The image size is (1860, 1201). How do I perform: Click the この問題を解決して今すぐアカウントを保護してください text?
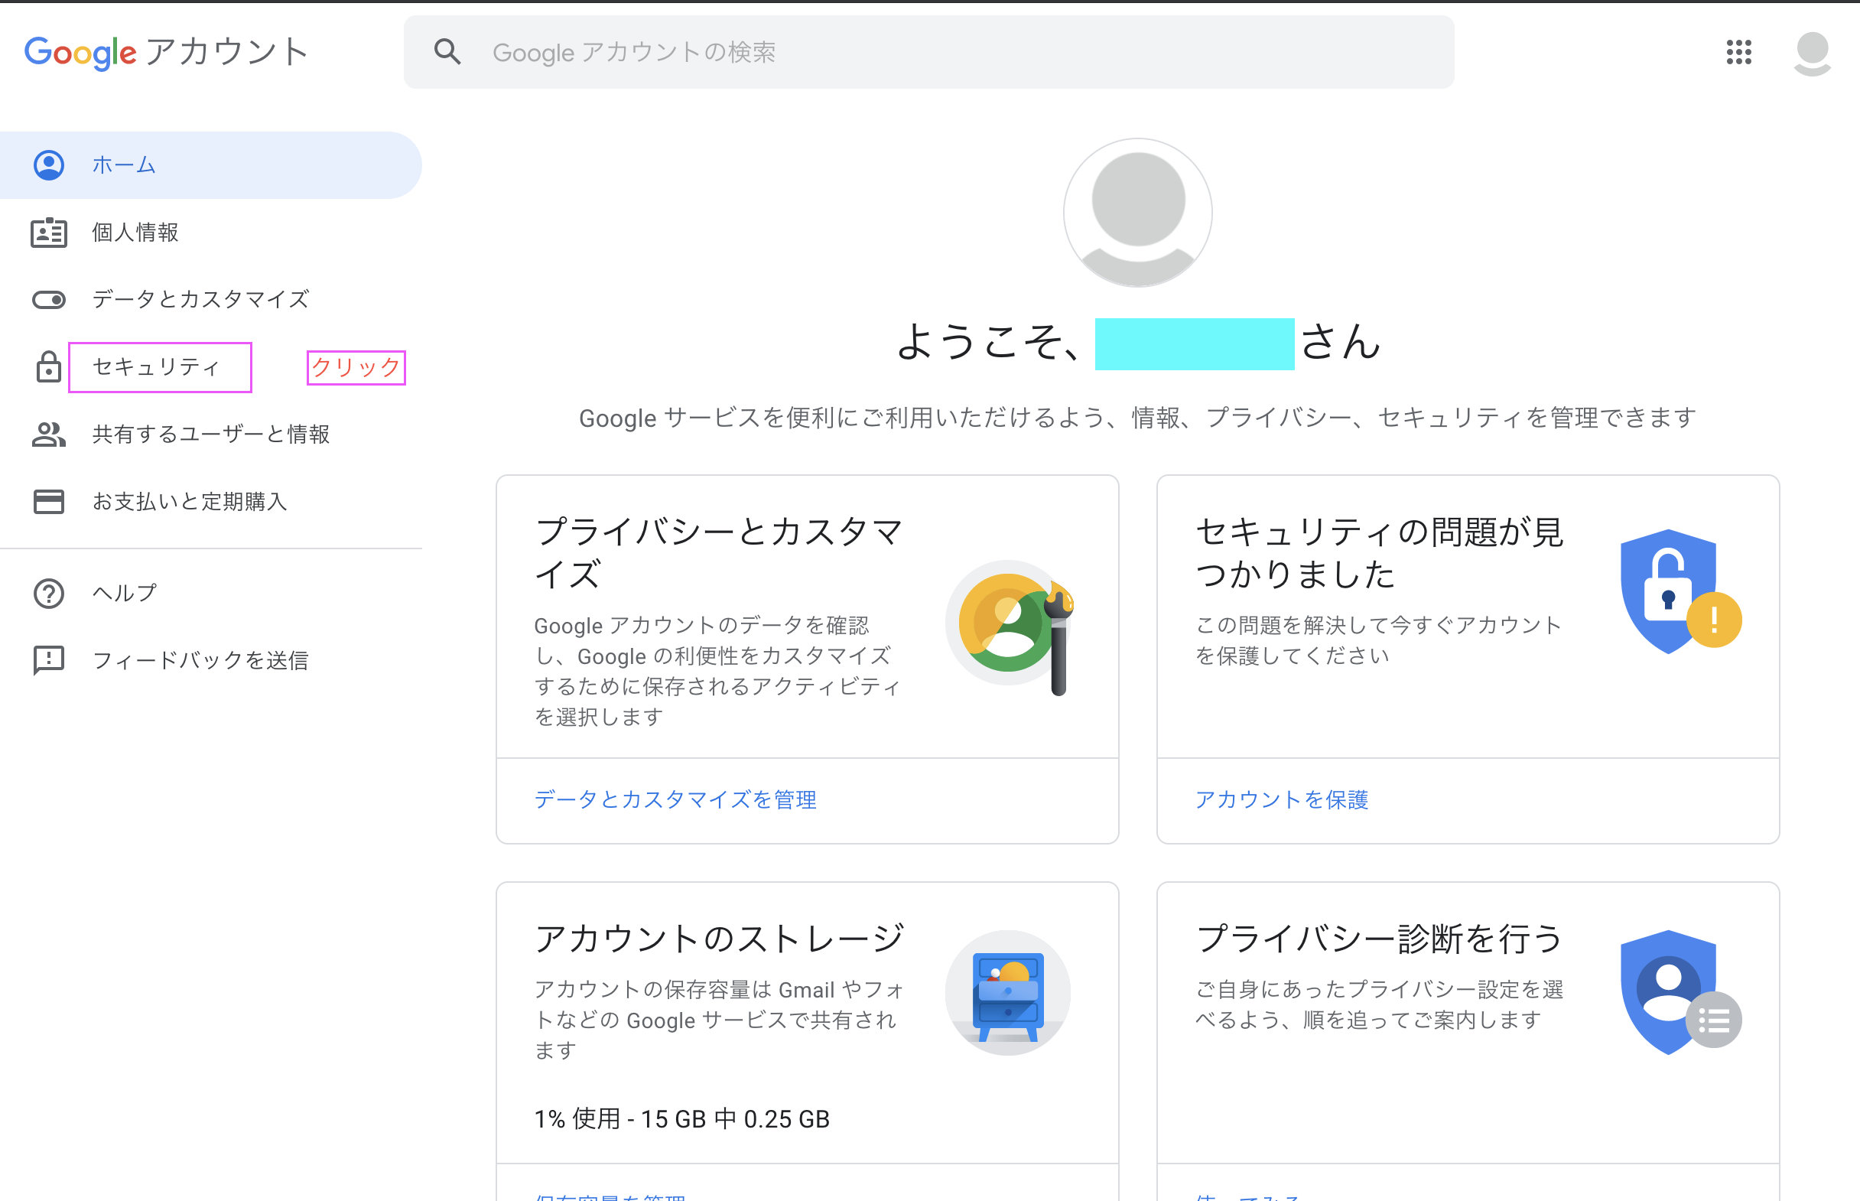(x=1378, y=640)
